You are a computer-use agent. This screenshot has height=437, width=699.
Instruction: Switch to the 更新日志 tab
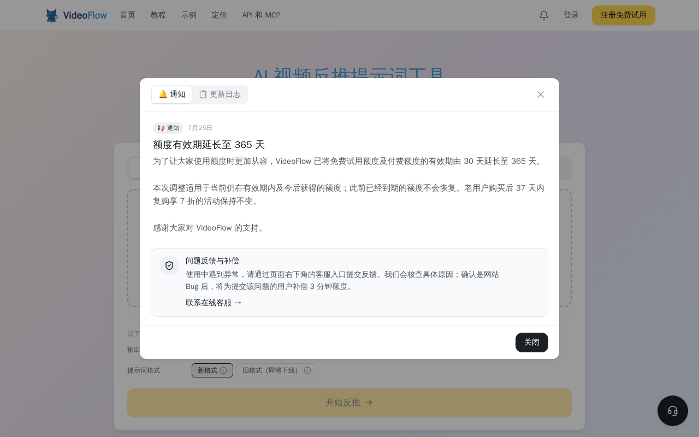tap(220, 95)
